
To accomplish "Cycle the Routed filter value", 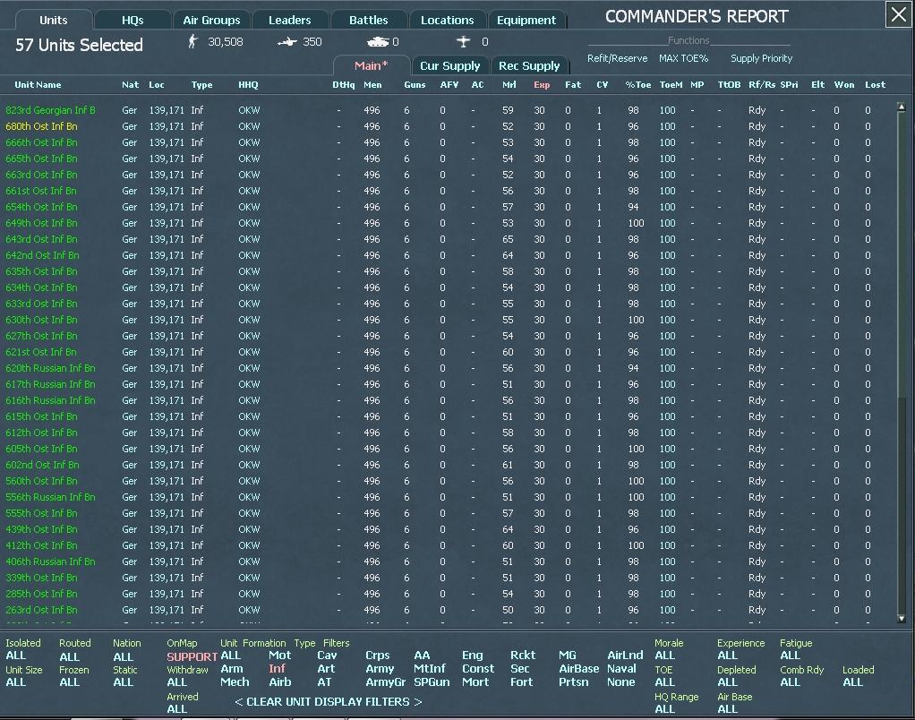I will 70,656.
